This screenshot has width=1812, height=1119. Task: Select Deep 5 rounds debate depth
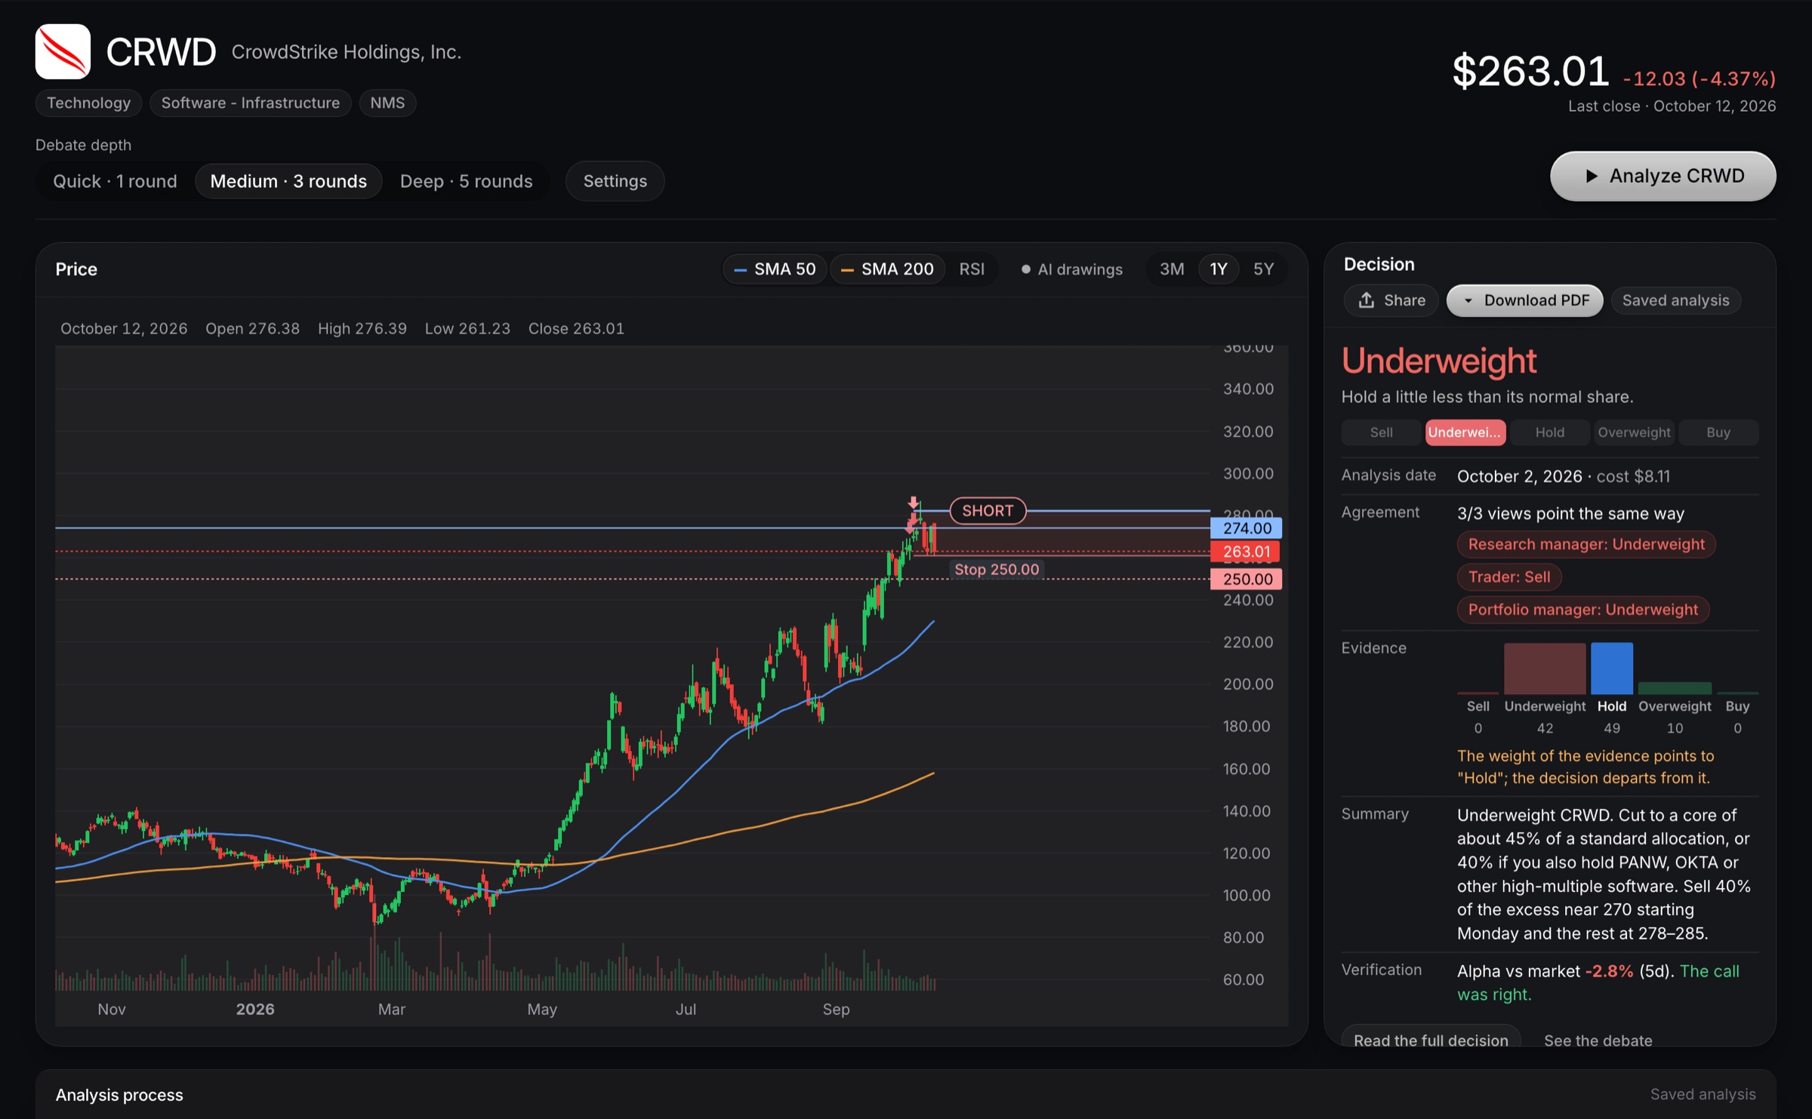(466, 181)
